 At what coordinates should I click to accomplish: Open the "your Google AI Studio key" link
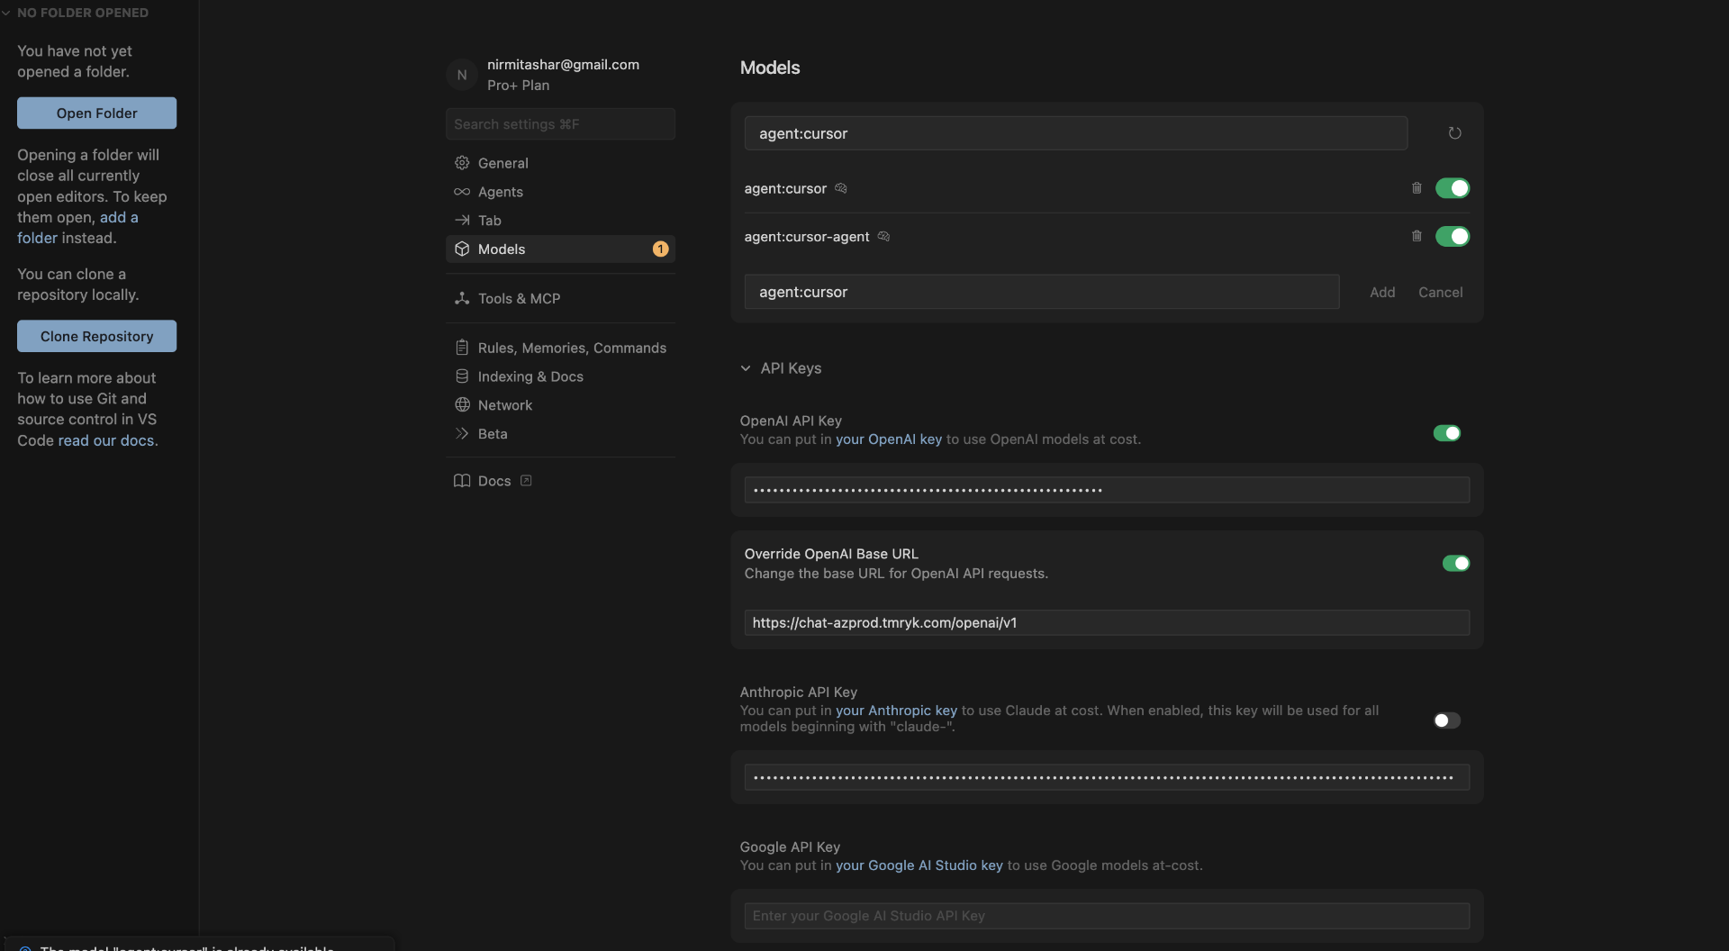pyautogui.click(x=919, y=865)
